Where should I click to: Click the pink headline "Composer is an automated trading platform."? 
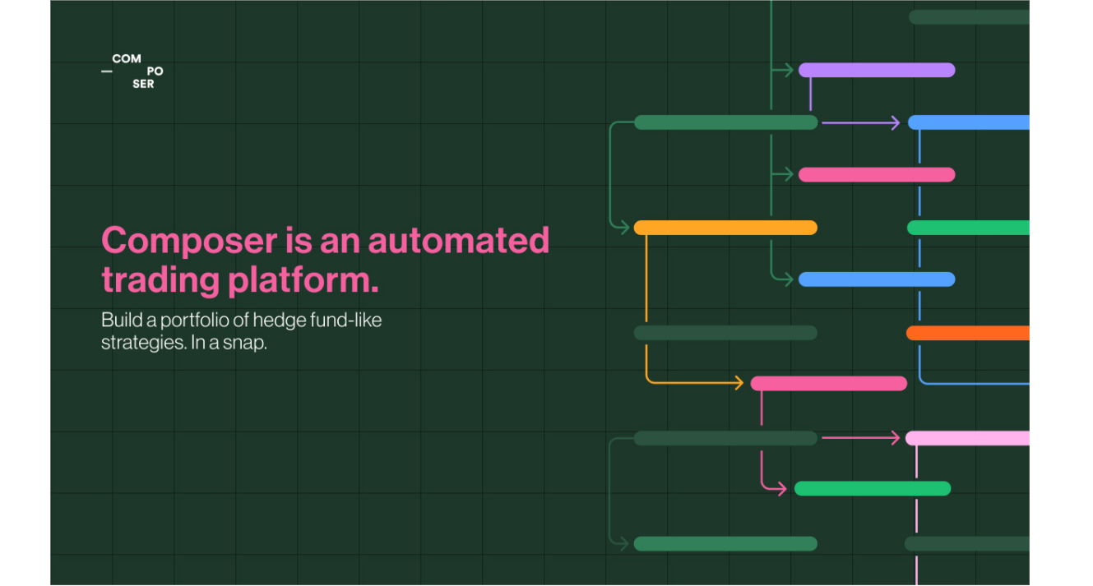click(325, 260)
